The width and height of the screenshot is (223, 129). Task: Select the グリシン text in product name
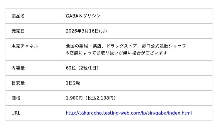pyautogui.click(x=92, y=16)
